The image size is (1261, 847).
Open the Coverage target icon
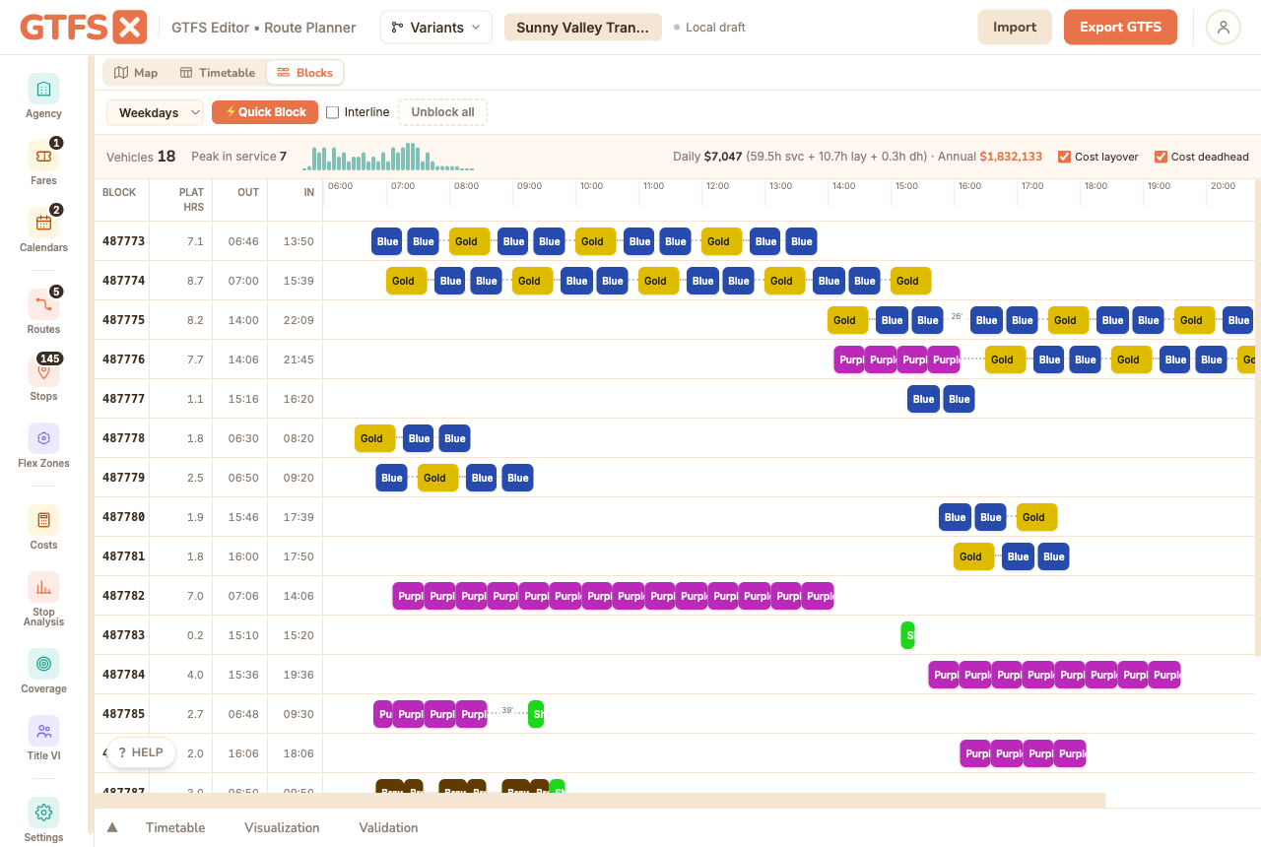point(43,664)
